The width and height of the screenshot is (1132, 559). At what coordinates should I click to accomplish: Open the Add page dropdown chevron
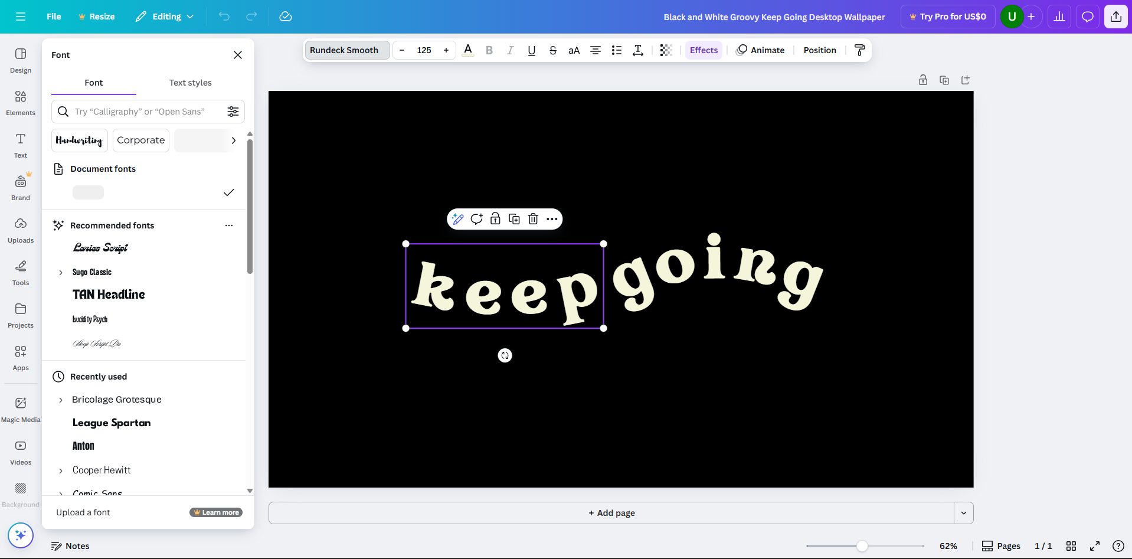click(x=963, y=513)
